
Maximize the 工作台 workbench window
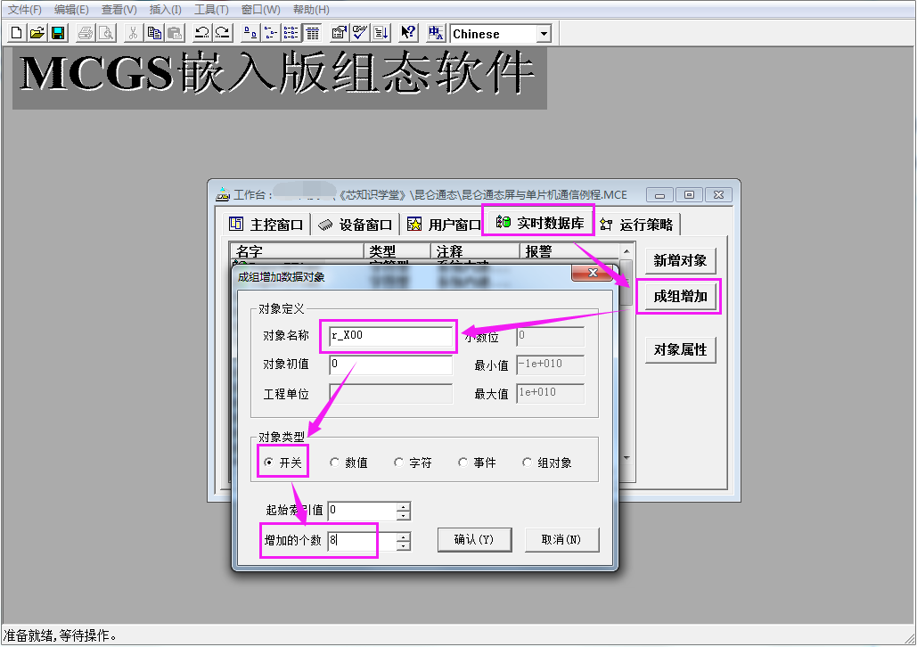[689, 195]
